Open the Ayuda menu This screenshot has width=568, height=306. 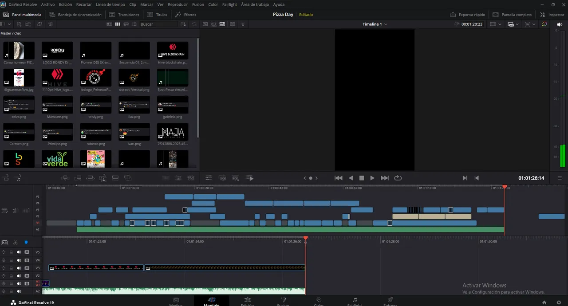click(279, 4)
